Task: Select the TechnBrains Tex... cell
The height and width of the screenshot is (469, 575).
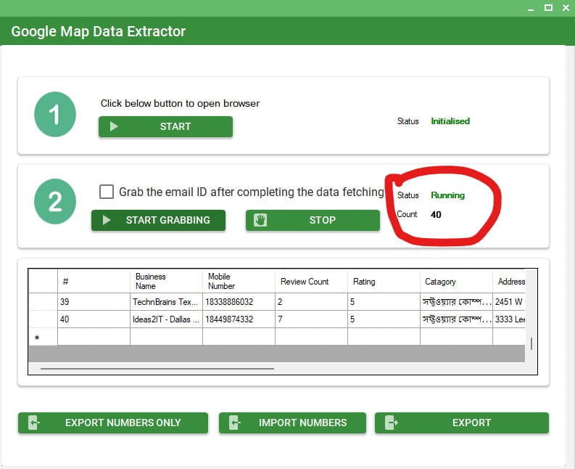Action: (166, 302)
